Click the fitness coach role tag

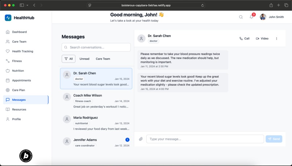click(83, 101)
